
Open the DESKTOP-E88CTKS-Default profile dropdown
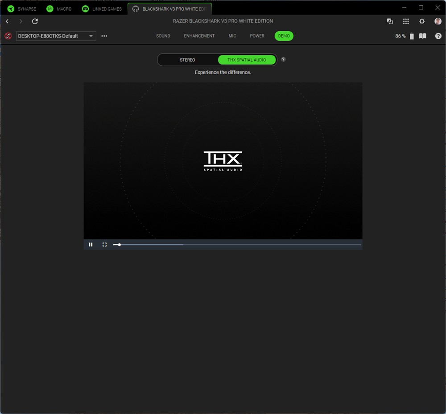[56, 36]
